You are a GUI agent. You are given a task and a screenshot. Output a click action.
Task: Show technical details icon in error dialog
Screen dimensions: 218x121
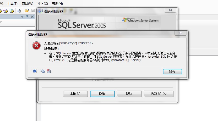pos(49,71)
